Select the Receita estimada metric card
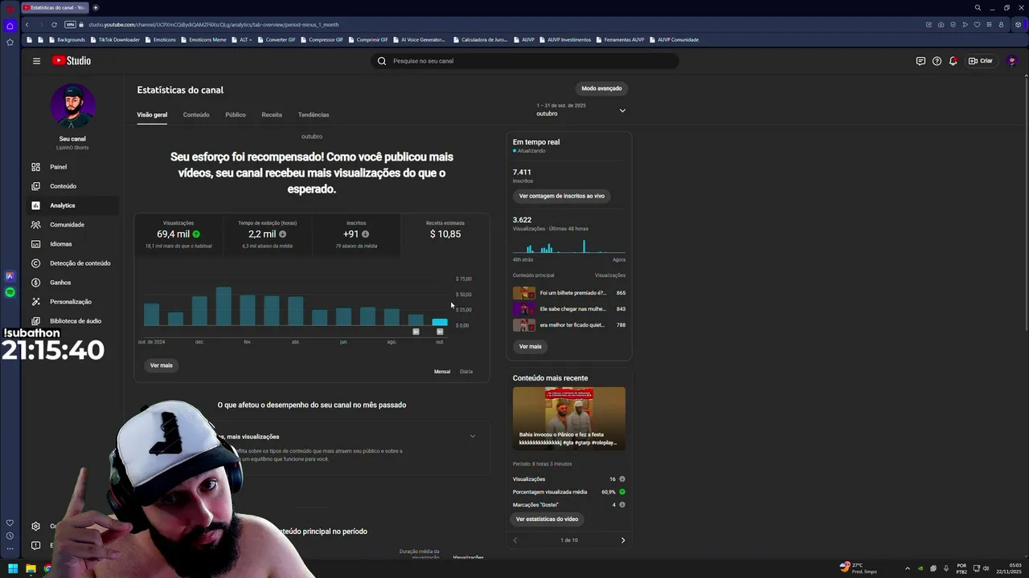The width and height of the screenshot is (1029, 578). (x=445, y=234)
